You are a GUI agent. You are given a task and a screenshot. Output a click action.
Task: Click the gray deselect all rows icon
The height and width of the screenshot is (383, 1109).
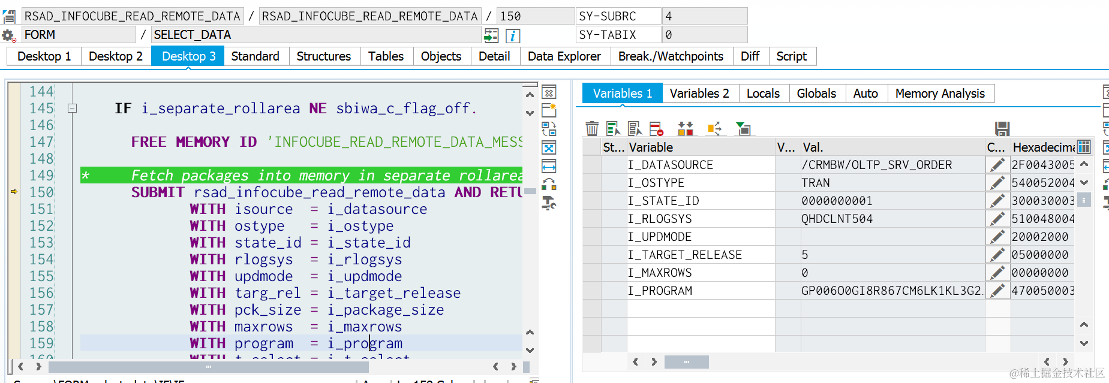click(635, 128)
